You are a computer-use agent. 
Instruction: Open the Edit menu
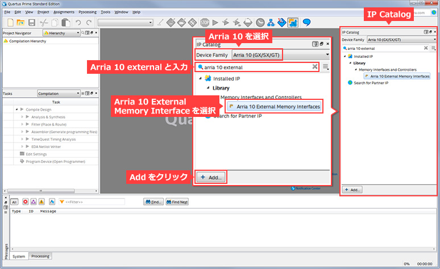click(x=18, y=12)
